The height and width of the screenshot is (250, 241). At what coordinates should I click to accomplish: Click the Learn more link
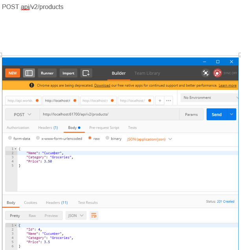[x=228, y=85]
